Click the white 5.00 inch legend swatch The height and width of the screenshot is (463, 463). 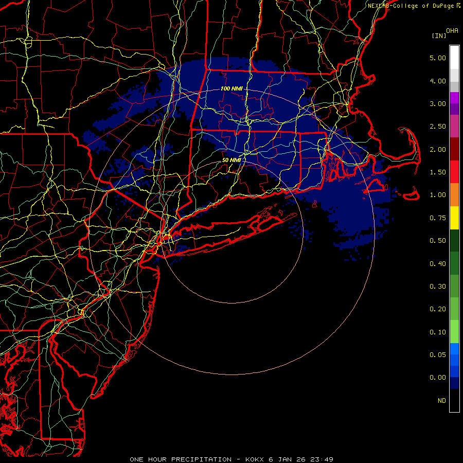point(454,58)
